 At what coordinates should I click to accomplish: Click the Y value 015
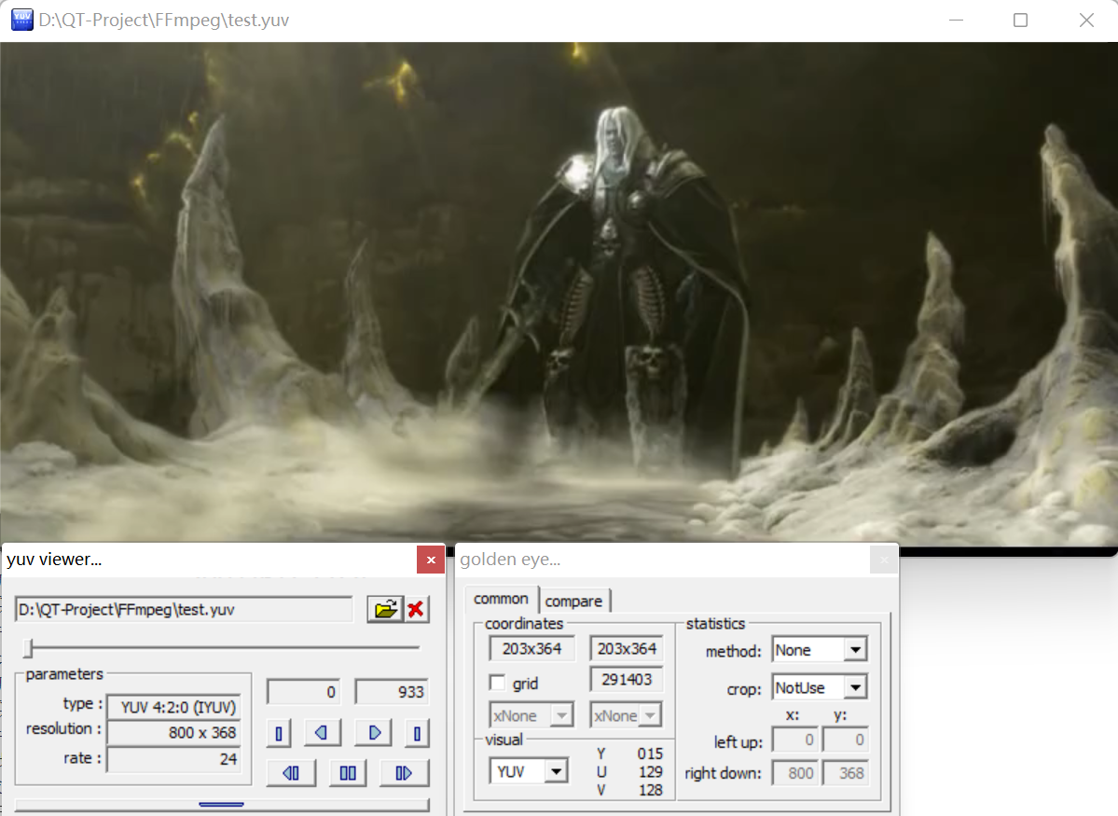coord(650,754)
